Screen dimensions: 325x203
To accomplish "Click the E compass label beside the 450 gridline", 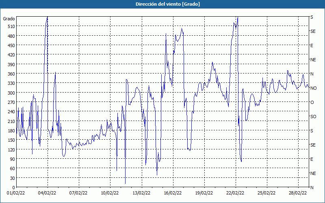I will pos(312,45).
